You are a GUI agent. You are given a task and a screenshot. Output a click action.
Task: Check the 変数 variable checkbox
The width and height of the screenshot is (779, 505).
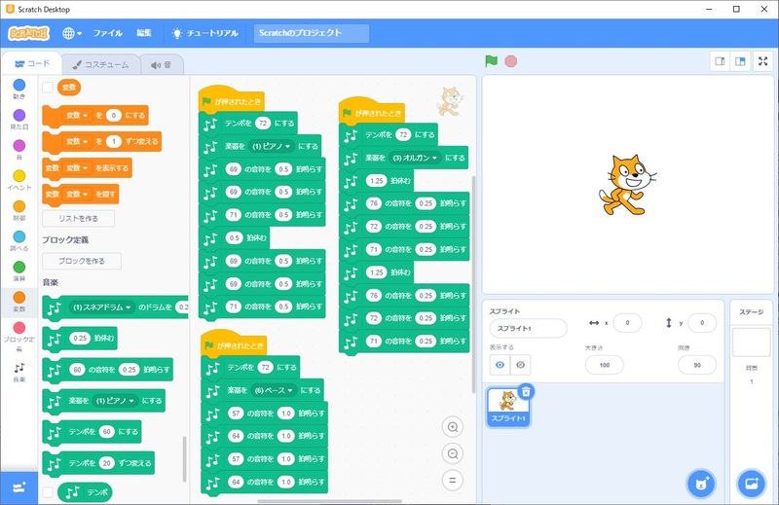click(x=48, y=88)
